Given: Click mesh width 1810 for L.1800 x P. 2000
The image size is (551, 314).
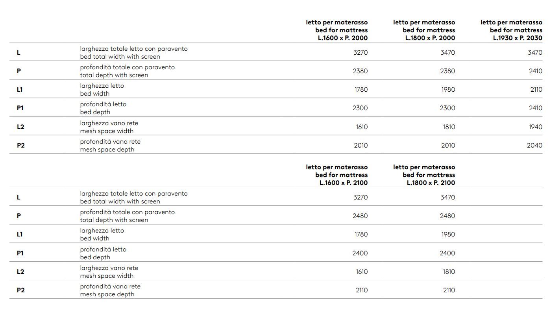Looking at the screenshot, I should 449,127.
